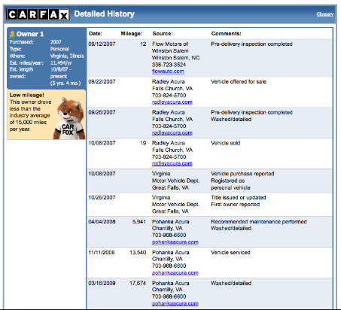This screenshot has height=310, width=341.
Task: Click mileage value 19
Action: (143, 143)
